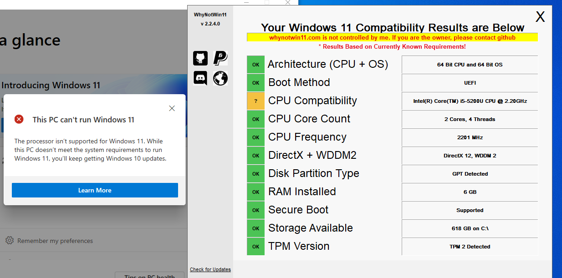Click the OK status for DirectX + WDDM2

tap(256, 156)
